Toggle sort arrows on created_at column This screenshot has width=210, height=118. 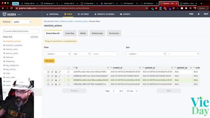click(140, 68)
